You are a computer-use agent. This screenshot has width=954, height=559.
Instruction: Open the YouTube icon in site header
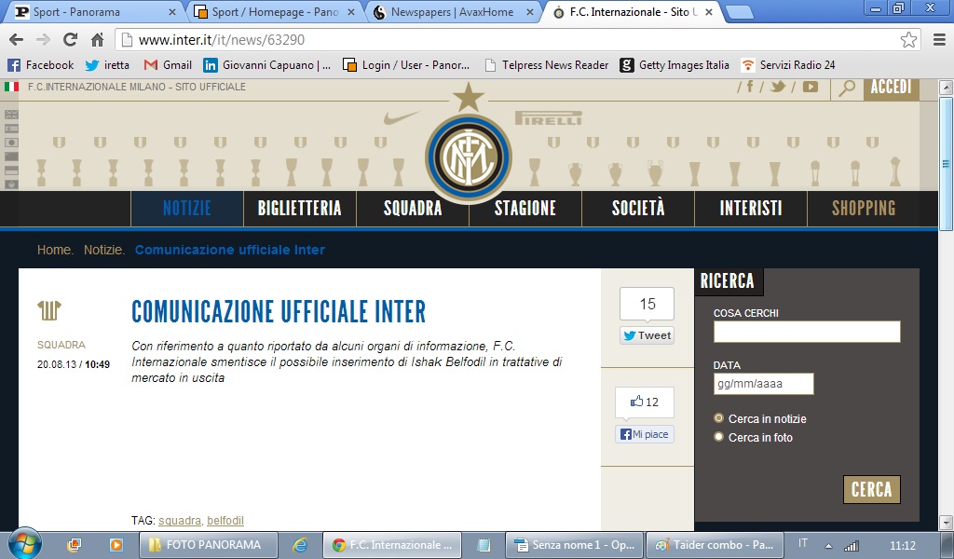[810, 87]
